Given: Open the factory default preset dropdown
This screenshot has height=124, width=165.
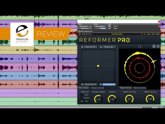Looking at the screenshot, I should click(100, 26).
